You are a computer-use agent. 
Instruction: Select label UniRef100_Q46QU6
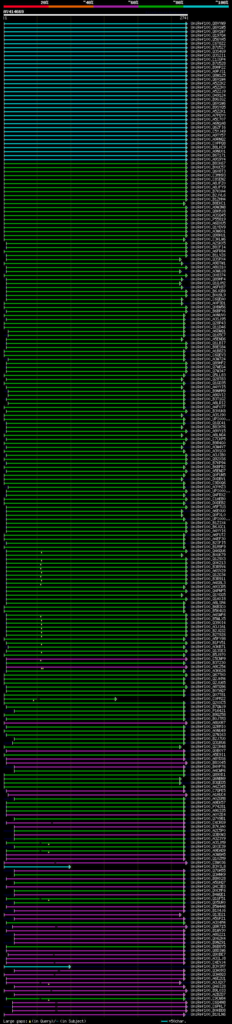[208, 551]
